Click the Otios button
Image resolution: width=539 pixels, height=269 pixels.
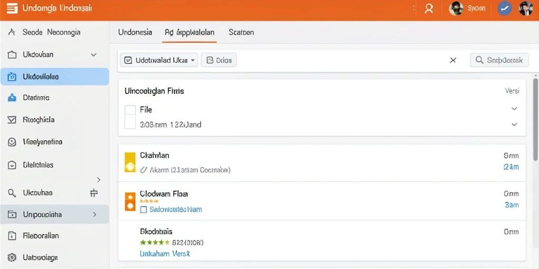coord(218,60)
